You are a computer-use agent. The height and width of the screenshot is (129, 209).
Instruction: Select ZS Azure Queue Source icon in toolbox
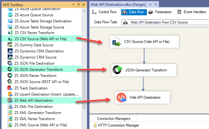tap(10, 15)
